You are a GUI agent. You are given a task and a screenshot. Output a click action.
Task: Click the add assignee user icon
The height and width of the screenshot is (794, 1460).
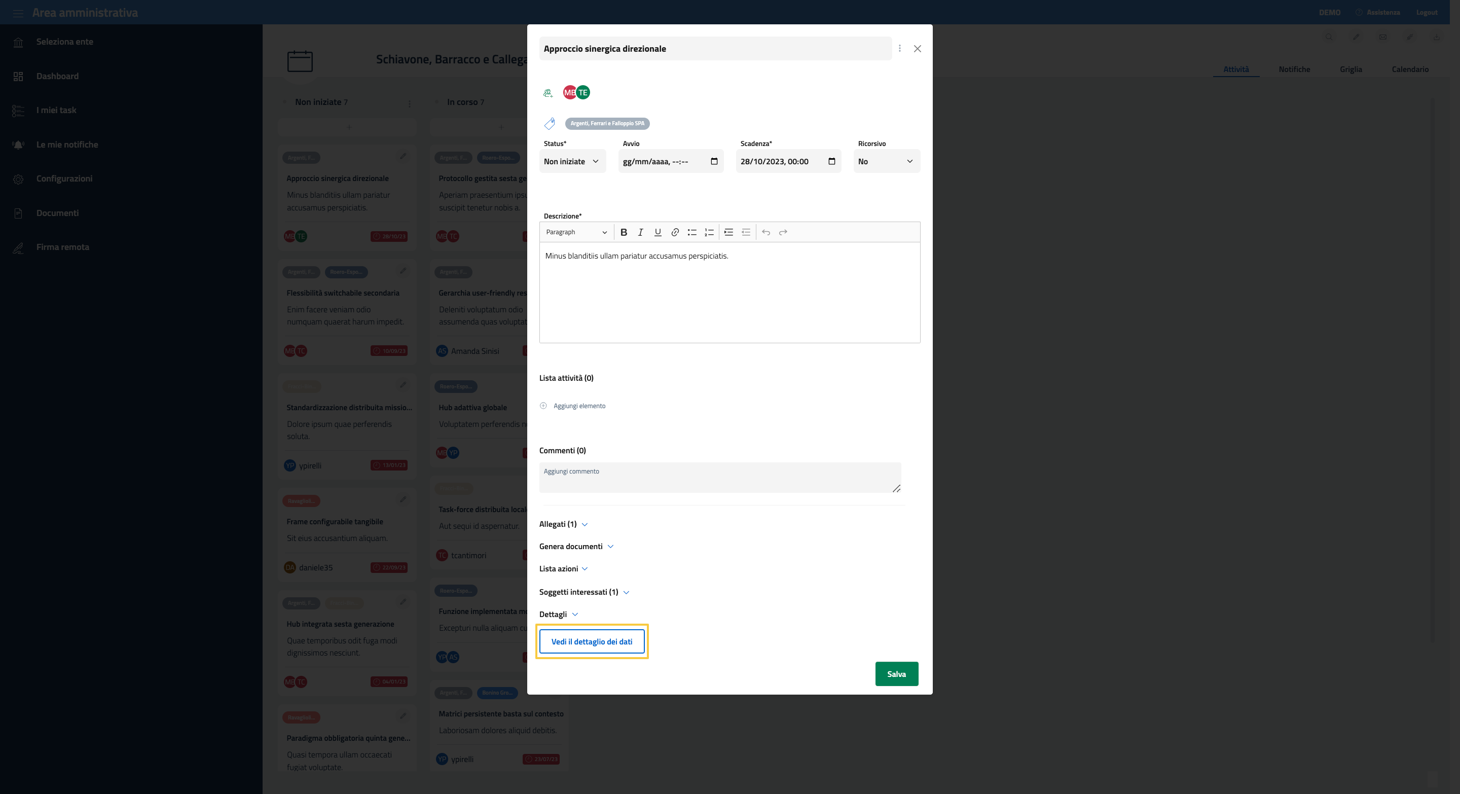[x=547, y=93]
